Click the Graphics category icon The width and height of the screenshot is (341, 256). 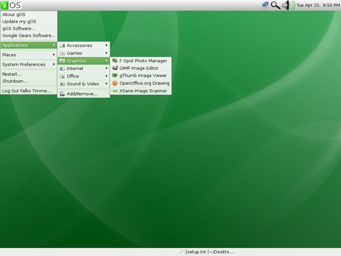click(x=62, y=61)
